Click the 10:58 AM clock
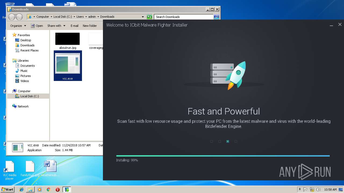 (330, 190)
